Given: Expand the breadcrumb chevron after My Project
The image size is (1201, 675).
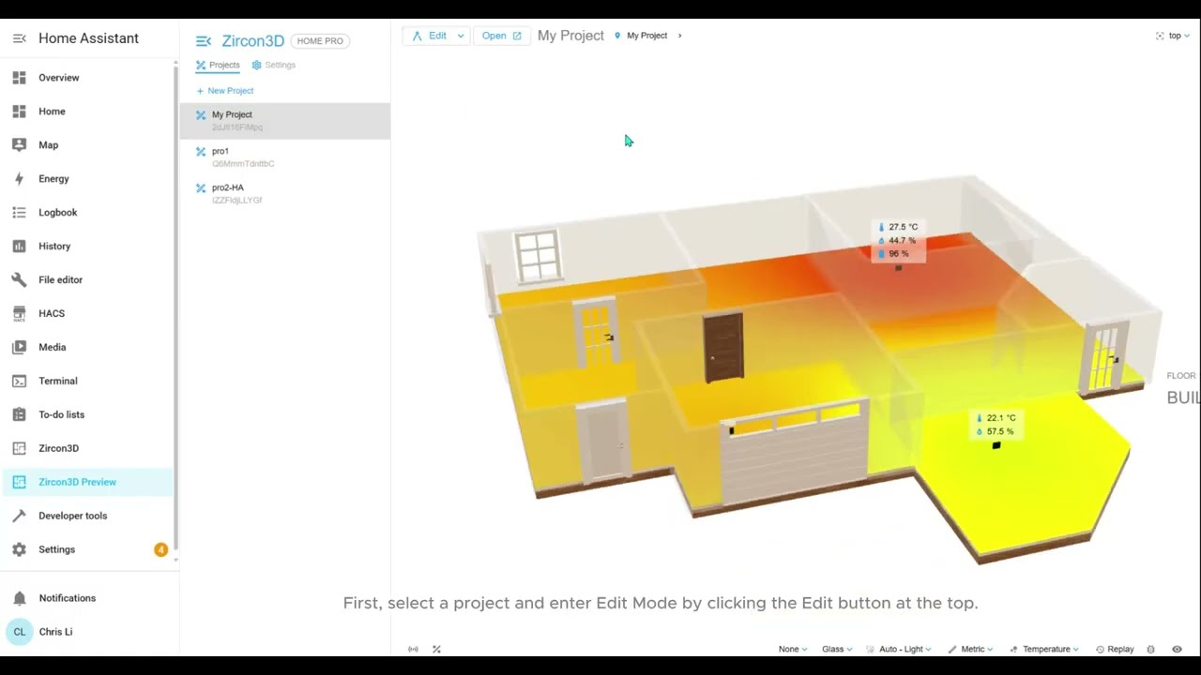Looking at the screenshot, I should pyautogui.click(x=679, y=36).
